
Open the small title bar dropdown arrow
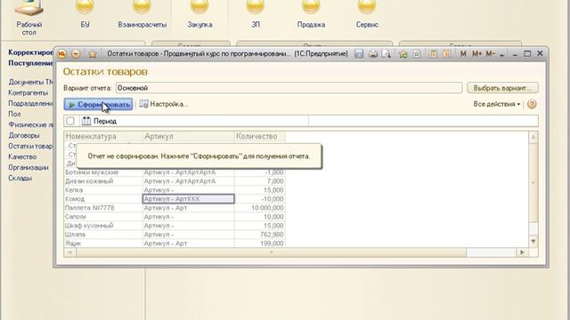(x=501, y=55)
